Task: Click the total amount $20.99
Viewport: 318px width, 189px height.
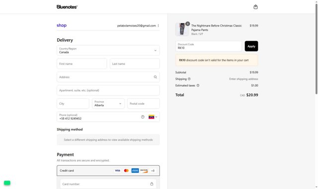Action: point(252,95)
